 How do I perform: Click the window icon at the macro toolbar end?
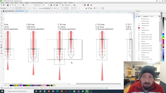(x=103, y=8)
